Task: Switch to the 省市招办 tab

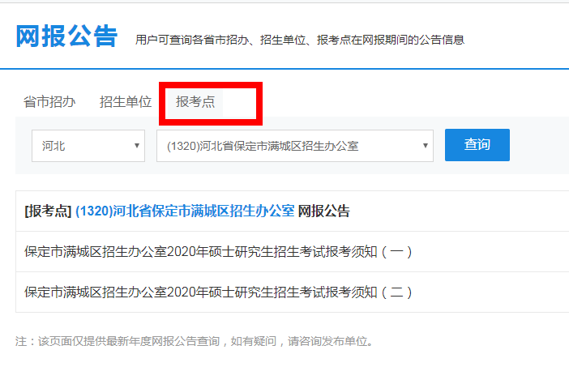Action: (x=49, y=102)
